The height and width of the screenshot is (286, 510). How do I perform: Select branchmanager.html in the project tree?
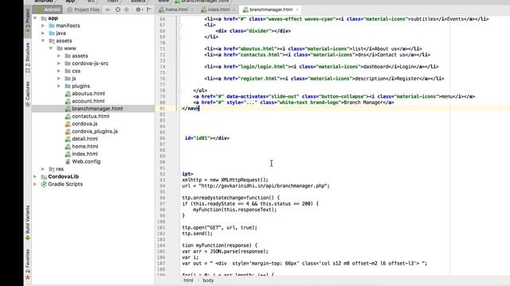click(97, 109)
